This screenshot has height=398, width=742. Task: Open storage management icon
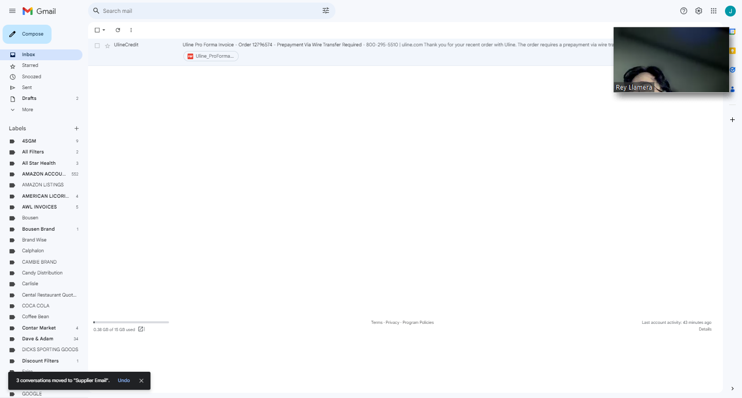[x=141, y=329]
